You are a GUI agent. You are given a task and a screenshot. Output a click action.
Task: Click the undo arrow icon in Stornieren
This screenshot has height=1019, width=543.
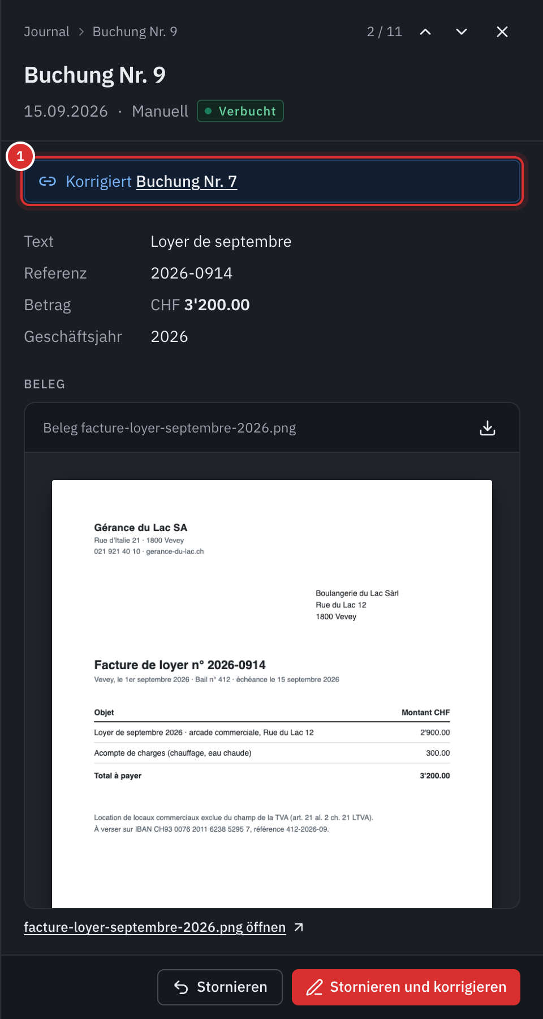tap(181, 987)
